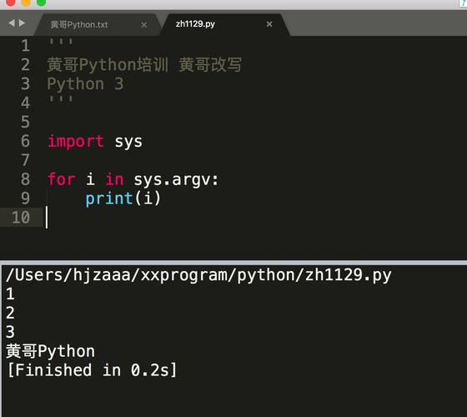Click the 'import' keyword
467x417 pixels.
[76, 141]
